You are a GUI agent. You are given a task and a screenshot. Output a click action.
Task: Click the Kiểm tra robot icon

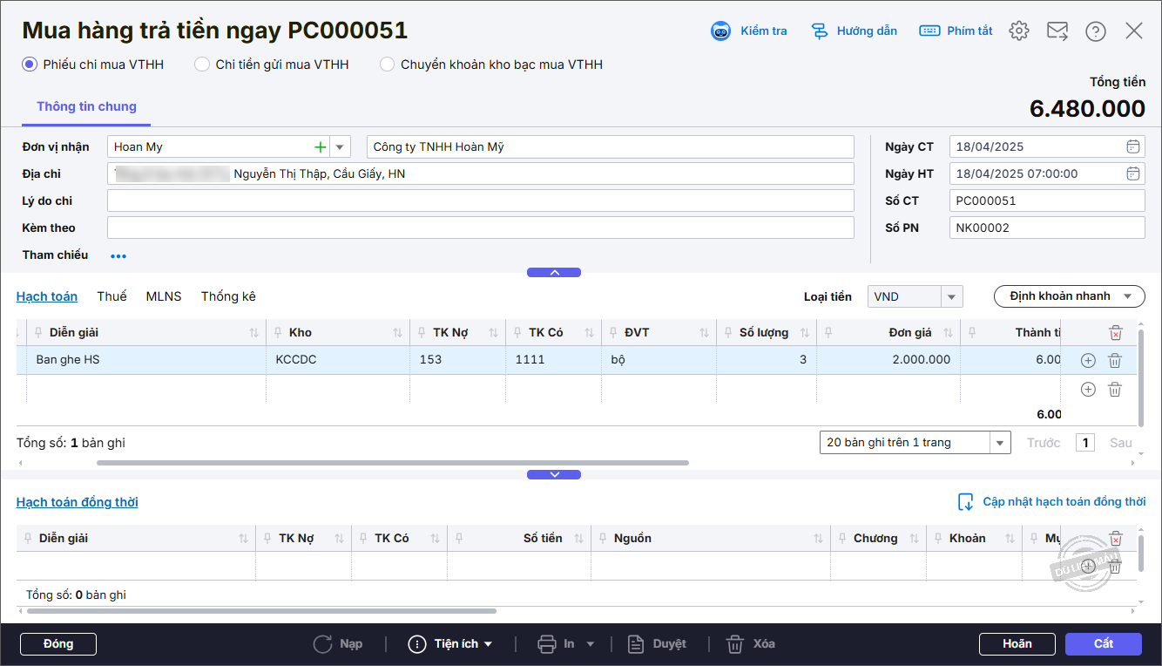721,31
